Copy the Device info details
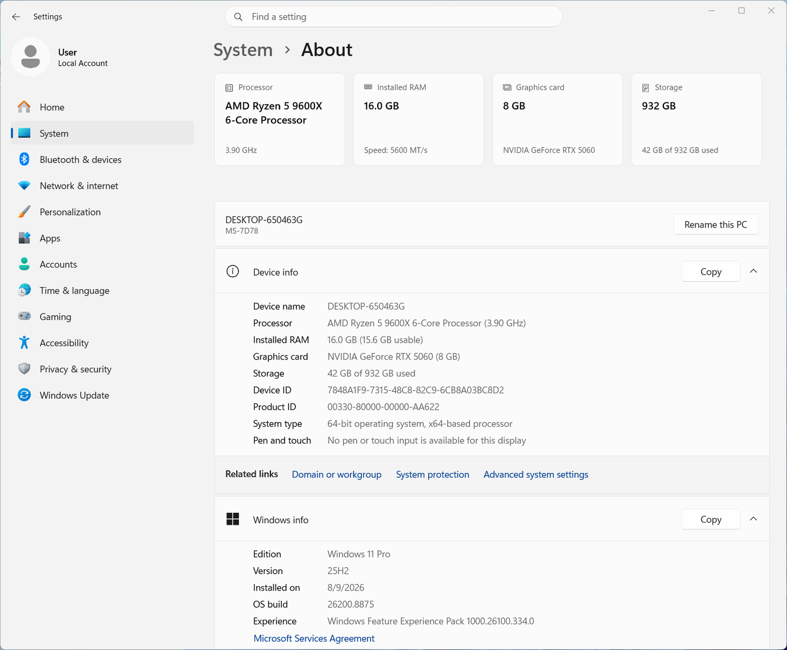 [x=711, y=271]
